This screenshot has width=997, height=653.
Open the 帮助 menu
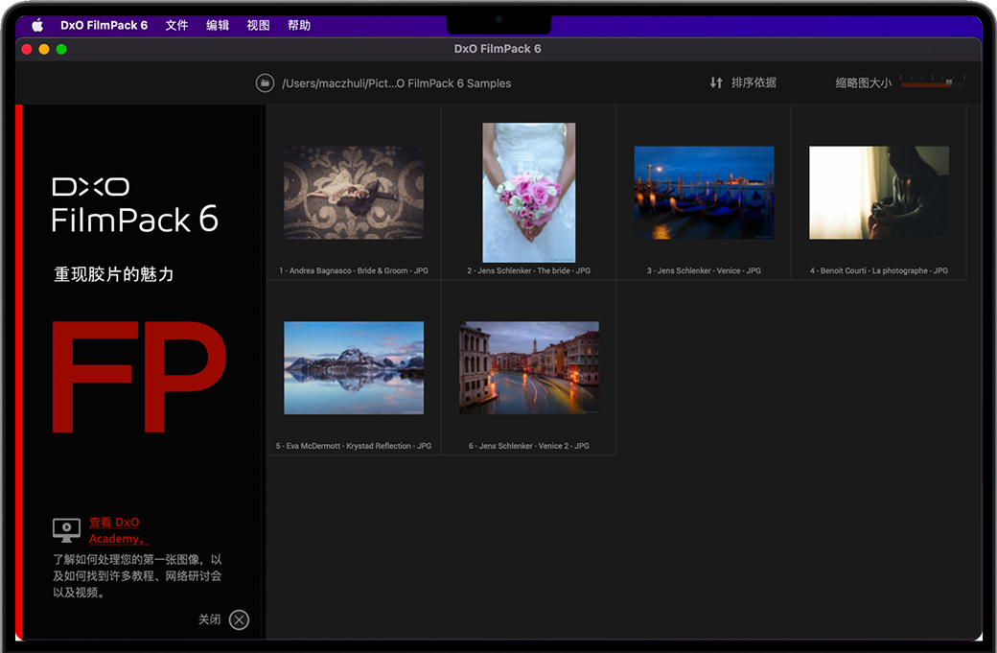(299, 26)
